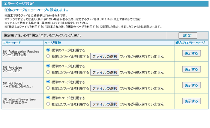
Task: Enable 指定したファイルを利用する for 403 Forbidden
Action: [48, 72]
